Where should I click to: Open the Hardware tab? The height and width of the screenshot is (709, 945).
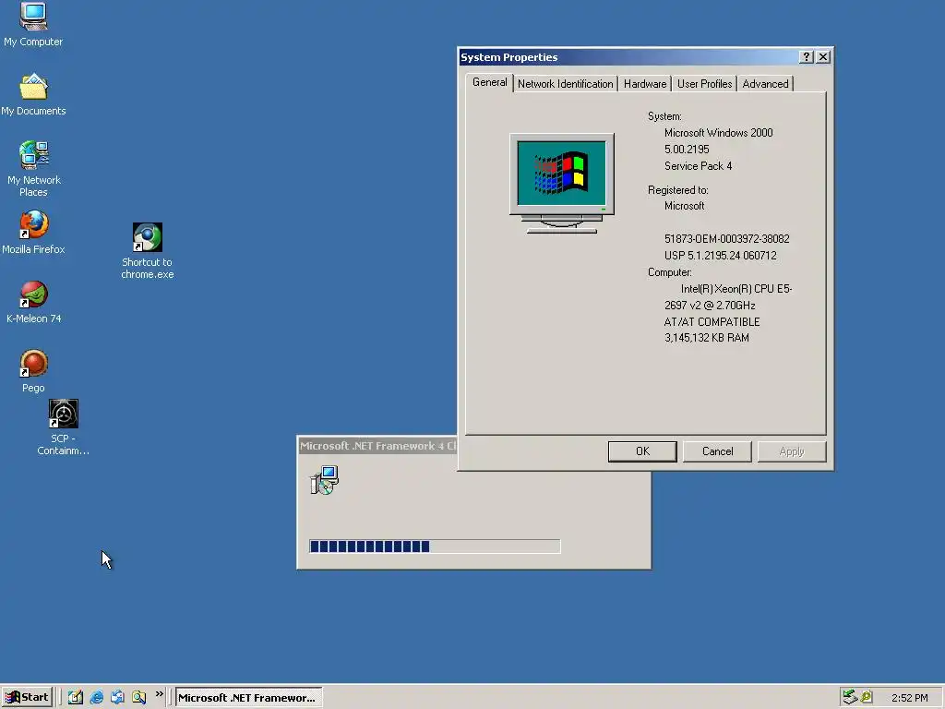645,84
